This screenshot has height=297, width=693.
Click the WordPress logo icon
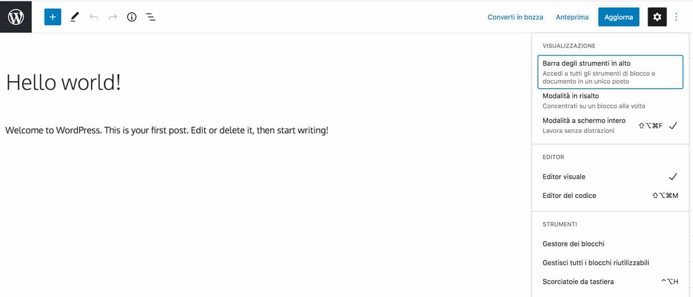[16, 17]
